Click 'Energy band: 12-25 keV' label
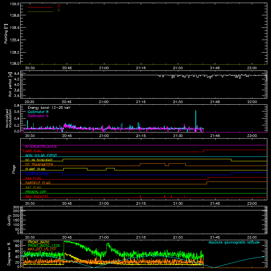 click(x=49, y=108)
